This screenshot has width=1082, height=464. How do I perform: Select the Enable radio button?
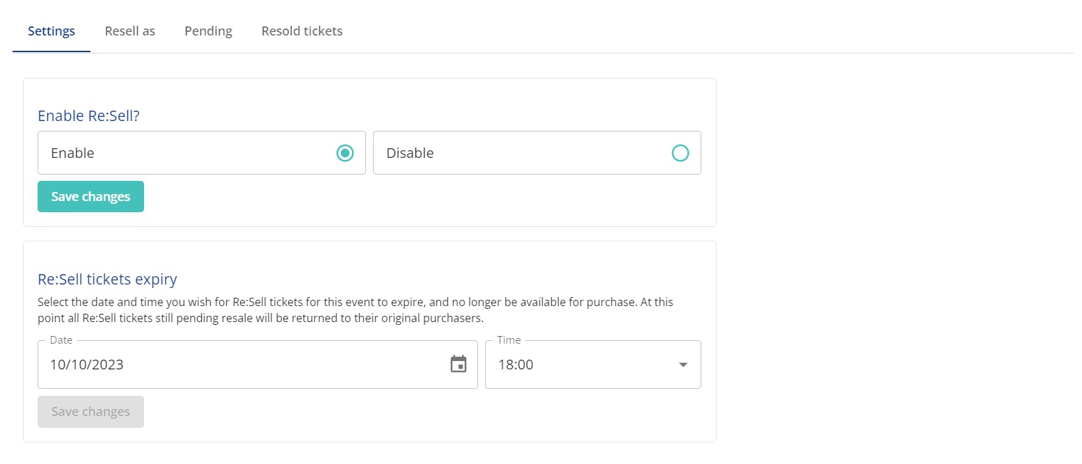(345, 153)
